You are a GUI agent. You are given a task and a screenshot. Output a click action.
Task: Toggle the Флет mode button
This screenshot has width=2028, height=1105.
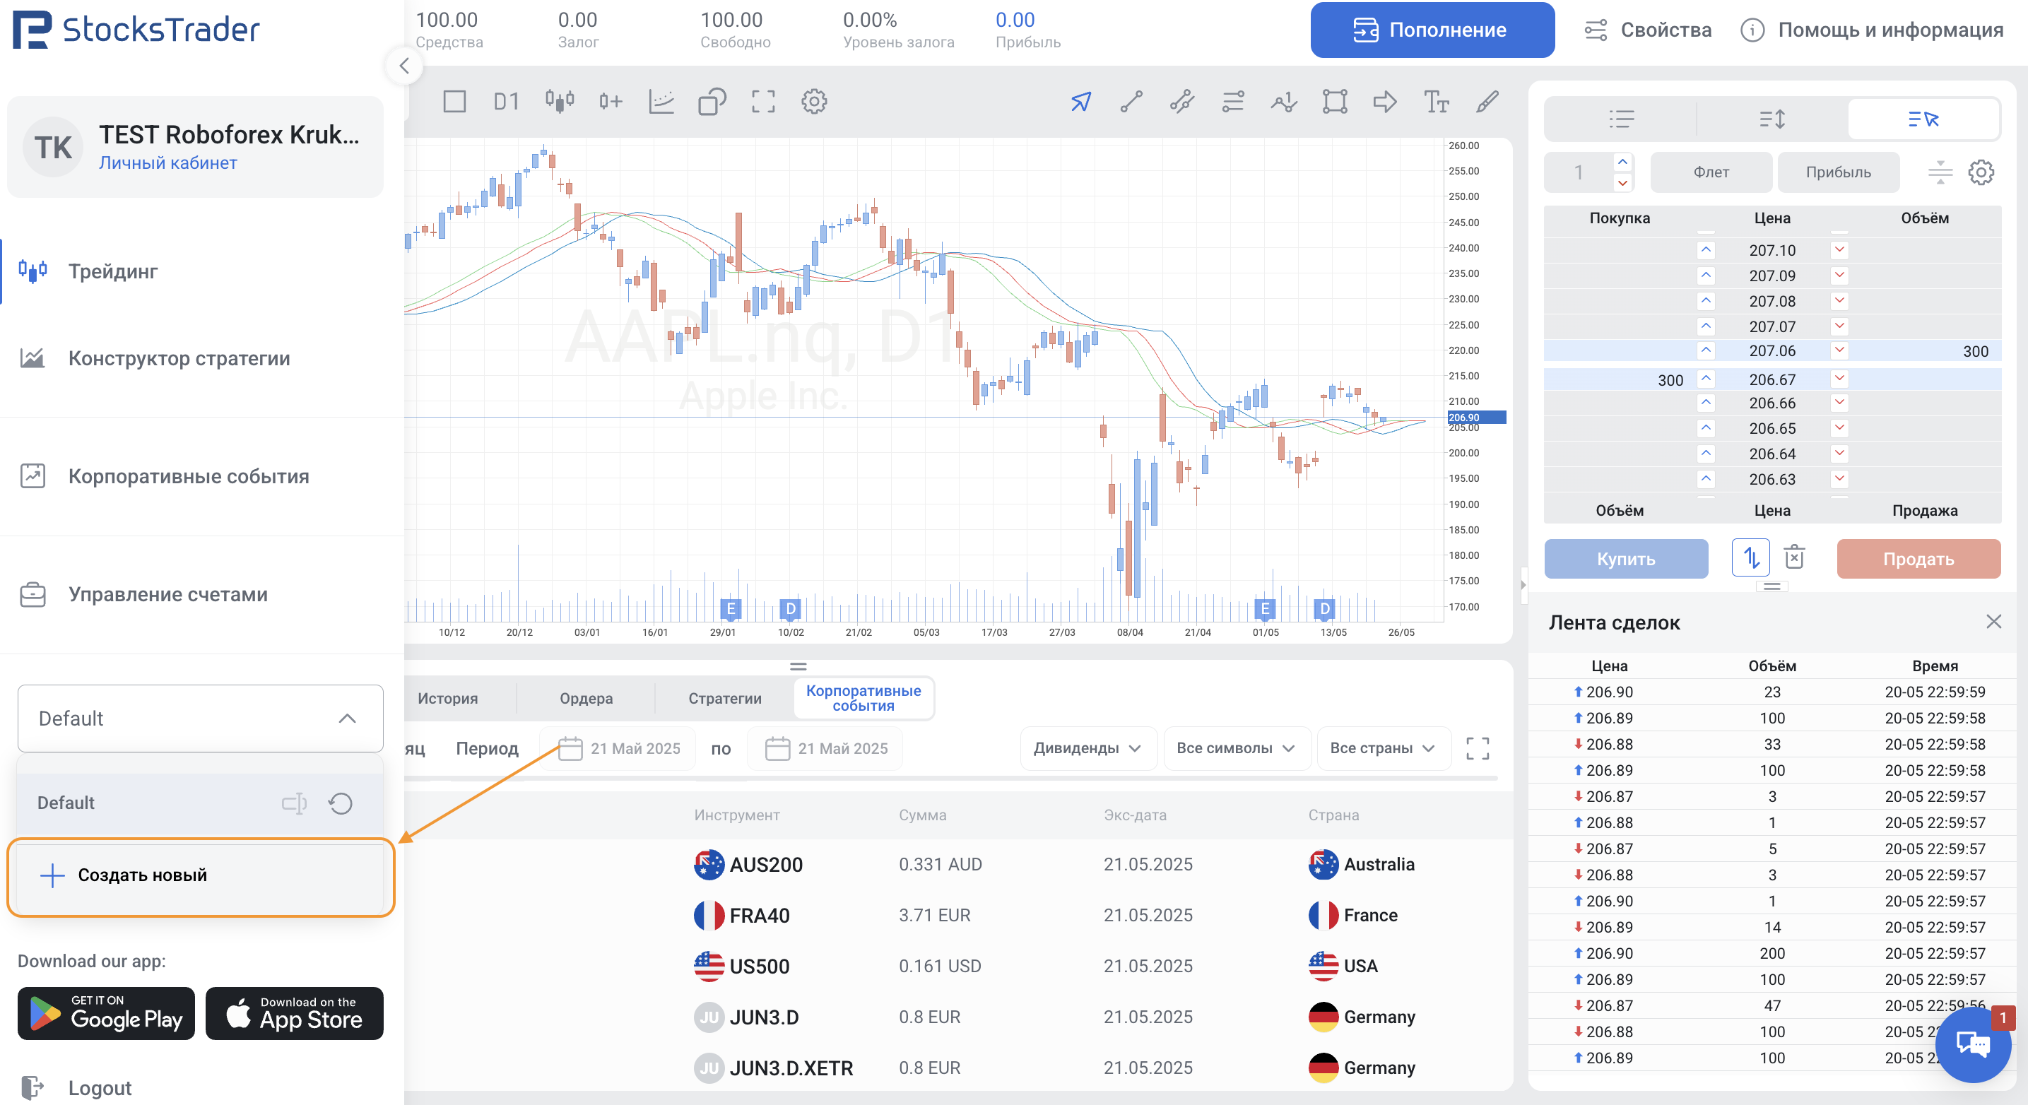1711,172
